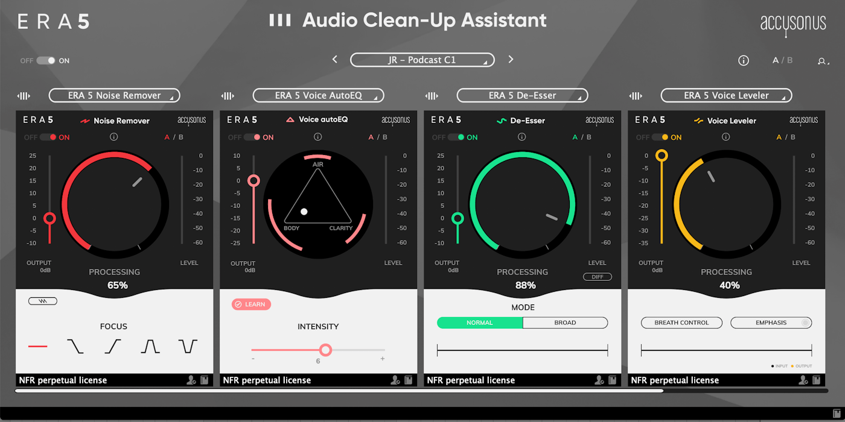Viewport: 845px width, 422px height.
Task: Open info icon in Voice autoEQ panel
Action: tap(318, 137)
